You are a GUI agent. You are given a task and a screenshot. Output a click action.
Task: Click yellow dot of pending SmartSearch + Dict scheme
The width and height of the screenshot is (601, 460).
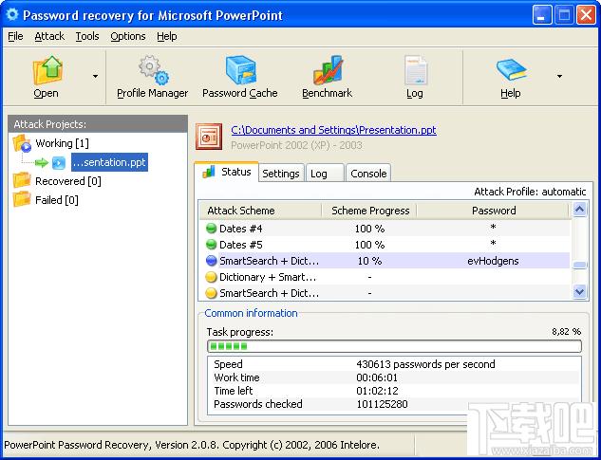[211, 293]
